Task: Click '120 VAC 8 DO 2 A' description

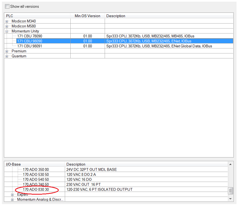Action: click(81, 174)
